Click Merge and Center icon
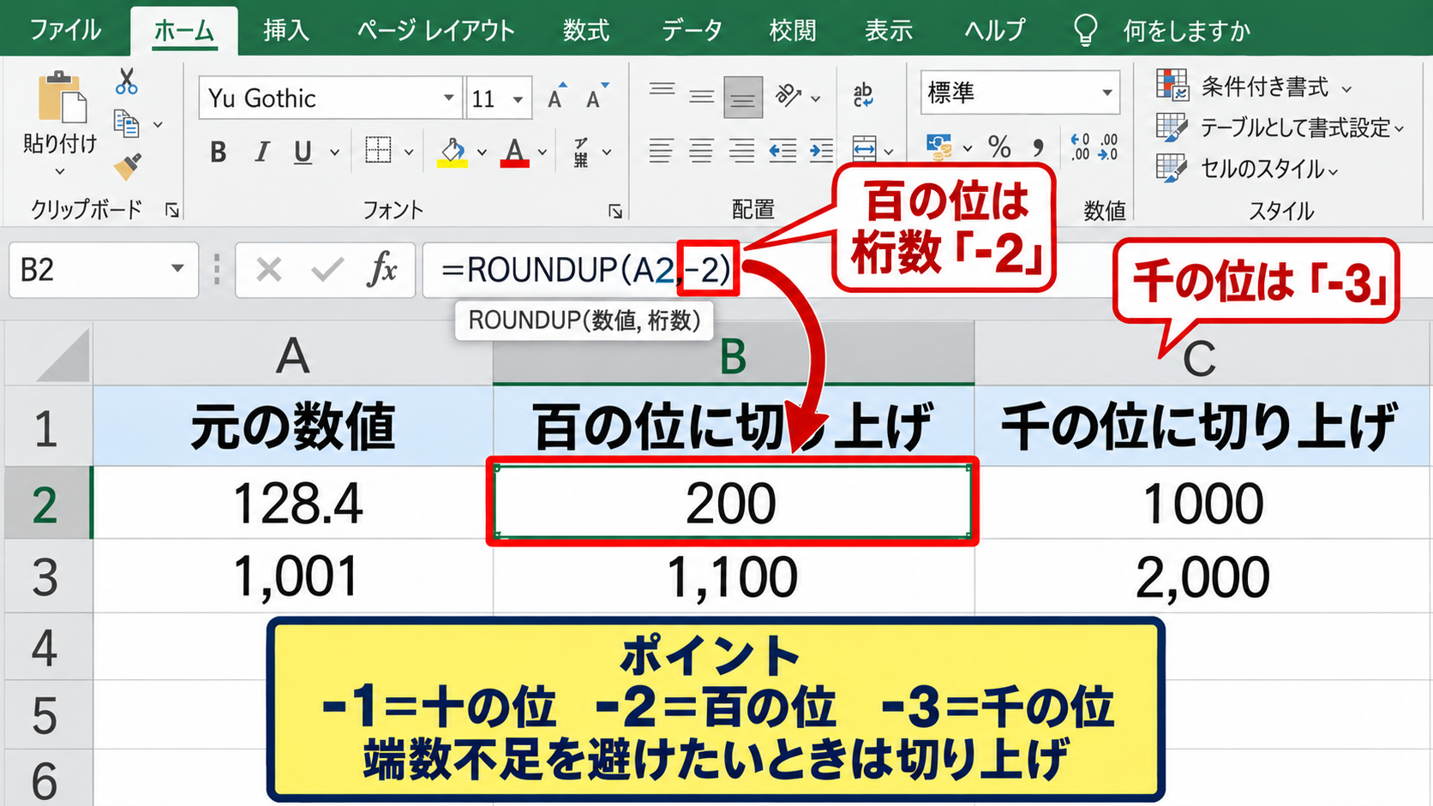The height and width of the screenshot is (806, 1433). pos(865,150)
